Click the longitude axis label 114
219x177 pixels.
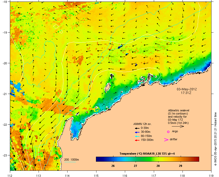tap(67, 175)
